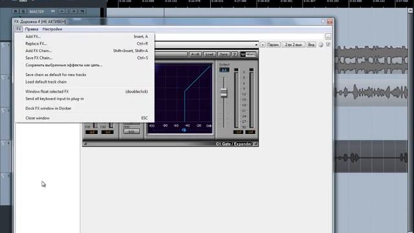Click the right output peak -Inf readout
The width and height of the screenshot is (414, 233).
tap(250, 132)
